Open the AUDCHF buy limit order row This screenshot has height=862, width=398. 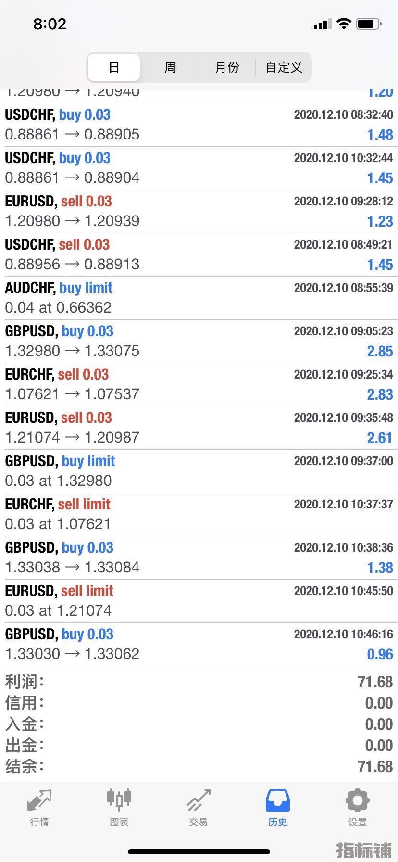[199, 298]
